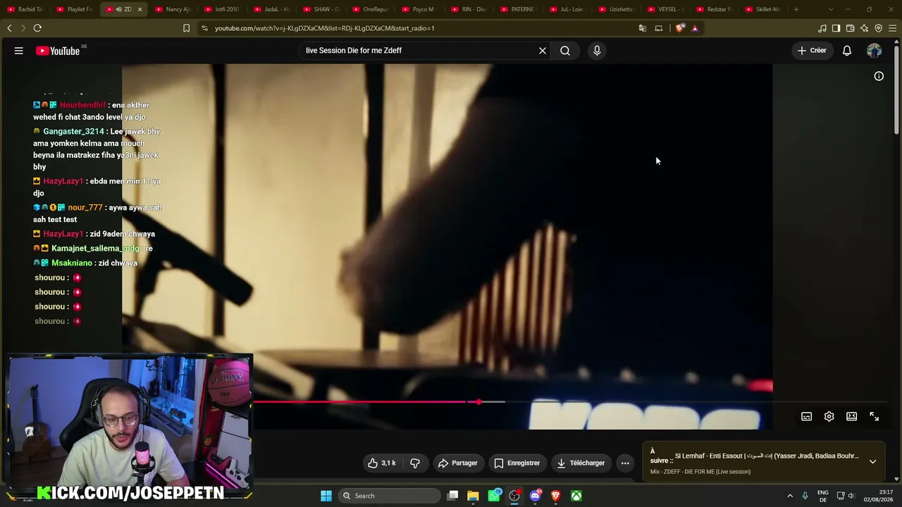Bookmark this page in the address bar
Viewport: 902px width, 507px height.
[x=186, y=28]
